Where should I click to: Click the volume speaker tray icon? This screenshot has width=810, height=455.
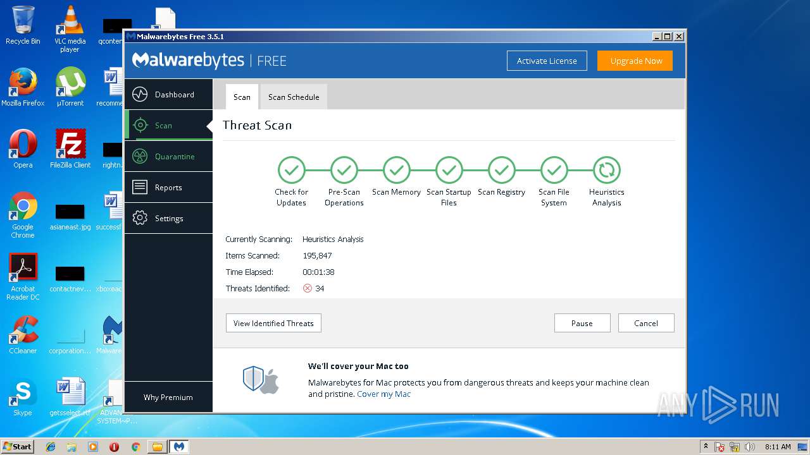coord(750,447)
